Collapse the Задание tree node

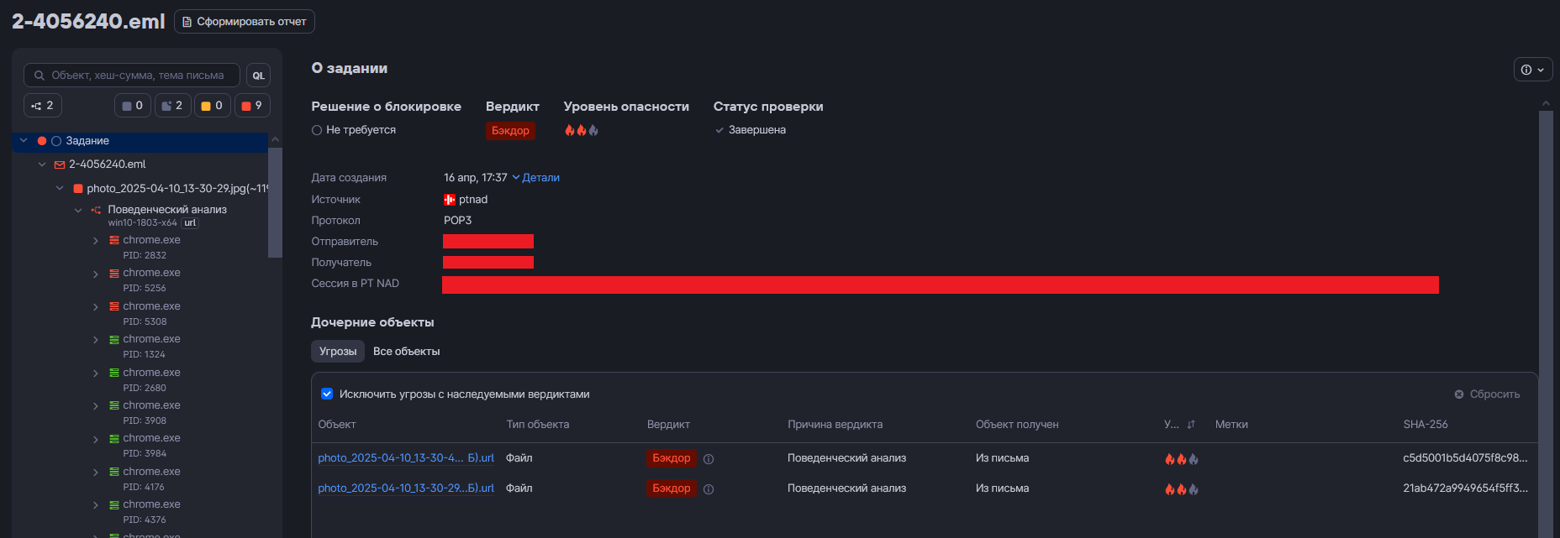pyautogui.click(x=24, y=141)
